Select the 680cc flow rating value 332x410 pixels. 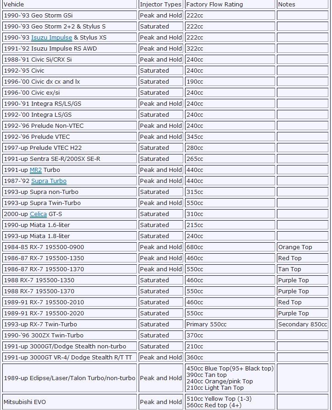point(230,247)
